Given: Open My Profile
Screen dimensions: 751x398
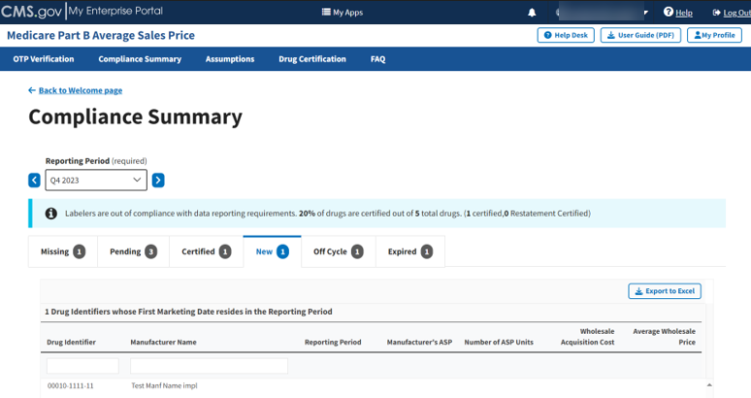Looking at the screenshot, I should [x=714, y=35].
